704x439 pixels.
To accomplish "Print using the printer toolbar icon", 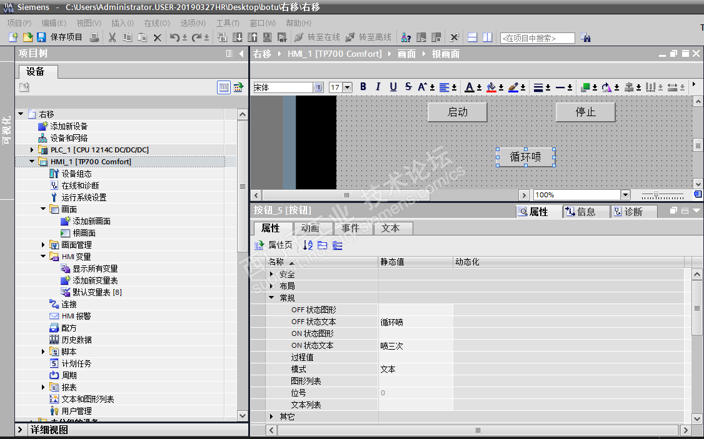I will (x=94, y=37).
